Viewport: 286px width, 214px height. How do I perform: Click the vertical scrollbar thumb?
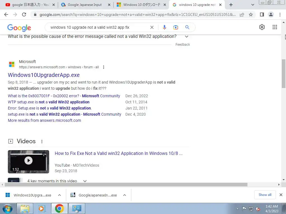[284, 74]
